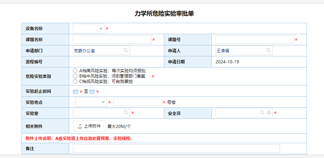This screenshot has height=158, width=324.
Task: Click into the 课题号 input field
Action: (255, 40)
